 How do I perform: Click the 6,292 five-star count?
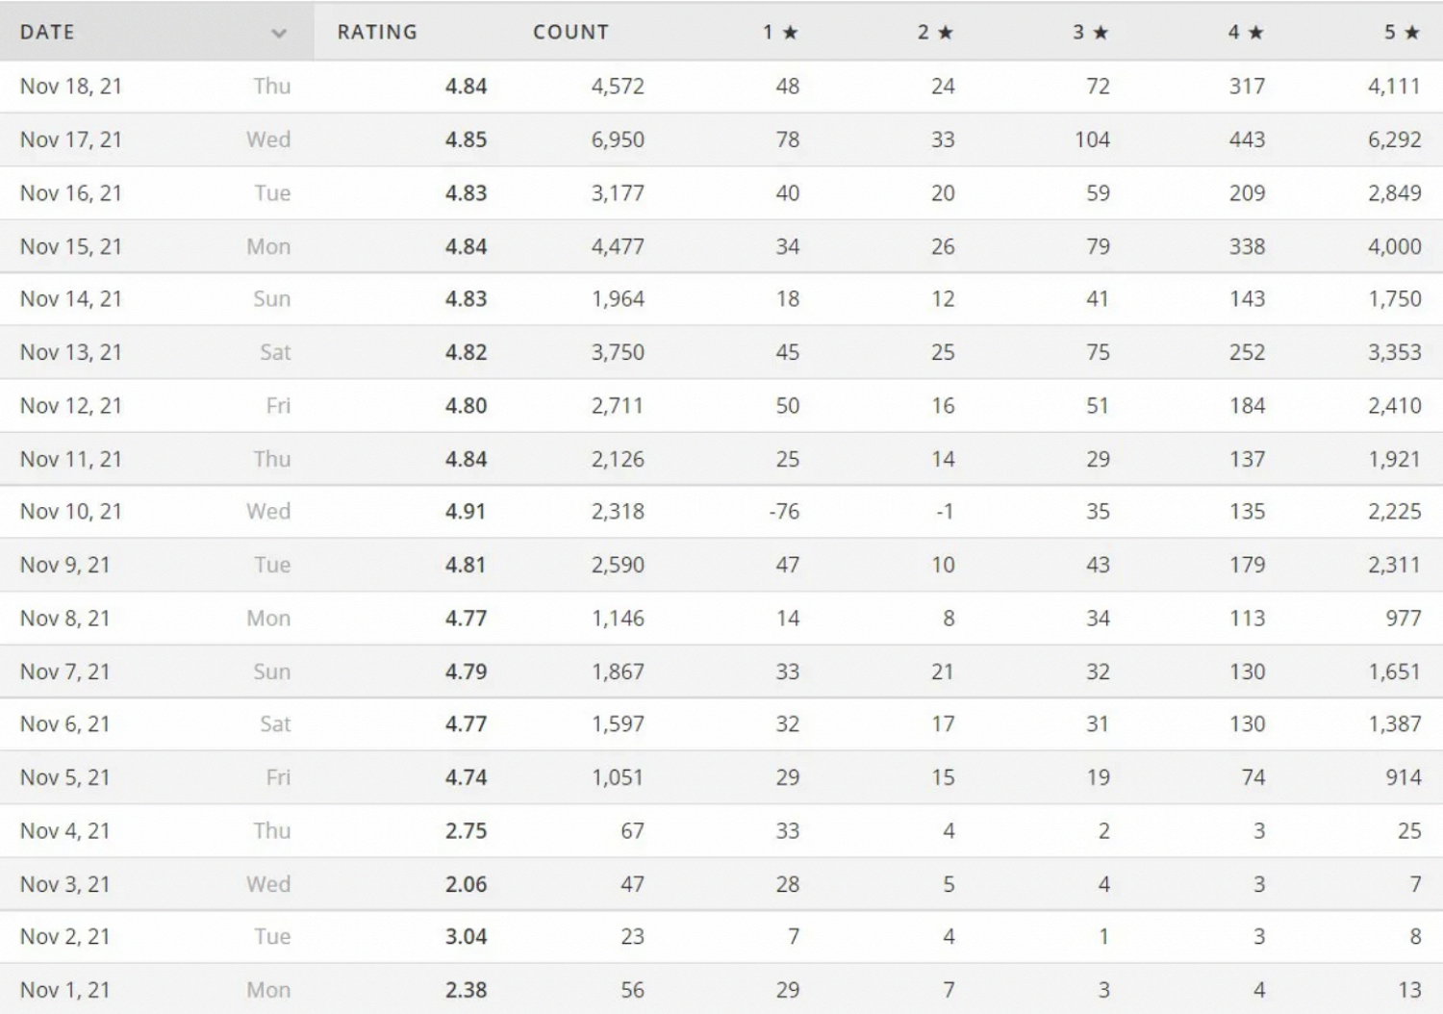pyautogui.click(x=1394, y=139)
